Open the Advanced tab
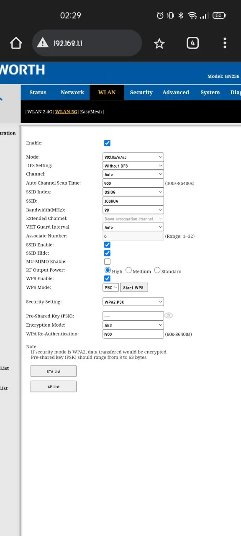 coord(176,93)
